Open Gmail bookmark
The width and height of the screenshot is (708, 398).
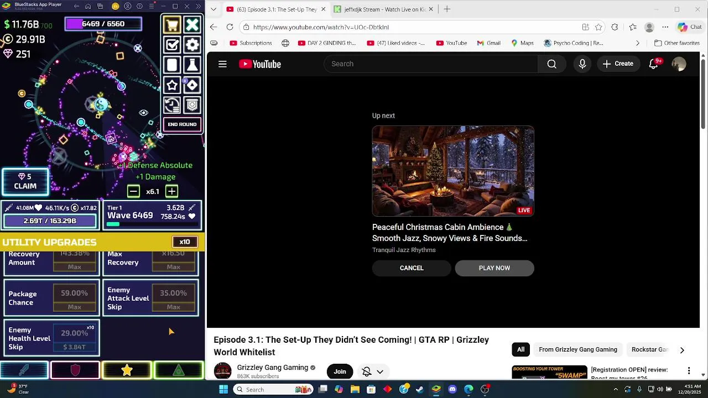(488, 43)
